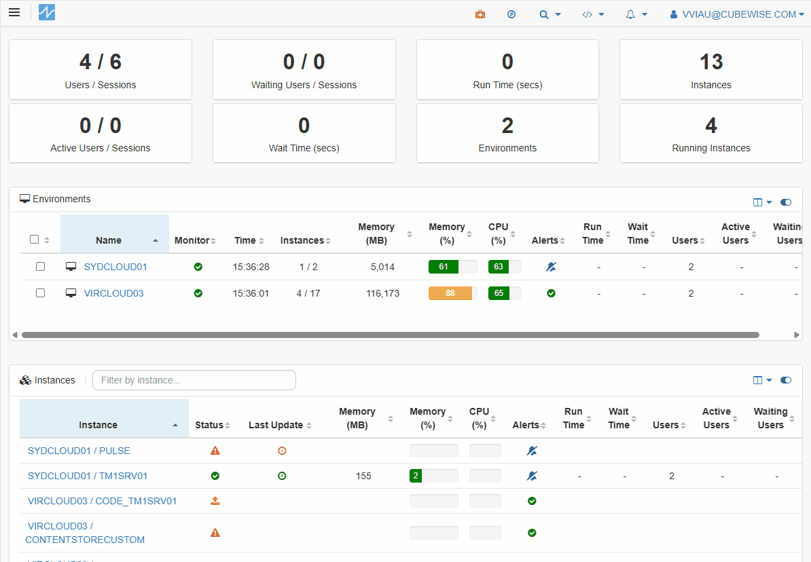Click TM1SRV01 green status check icon
Screen dimensions: 811x562
click(215, 476)
